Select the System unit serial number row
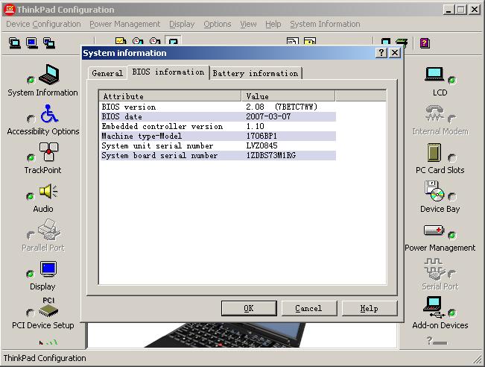This screenshot has width=485, height=367. pyautogui.click(x=218, y=145)
